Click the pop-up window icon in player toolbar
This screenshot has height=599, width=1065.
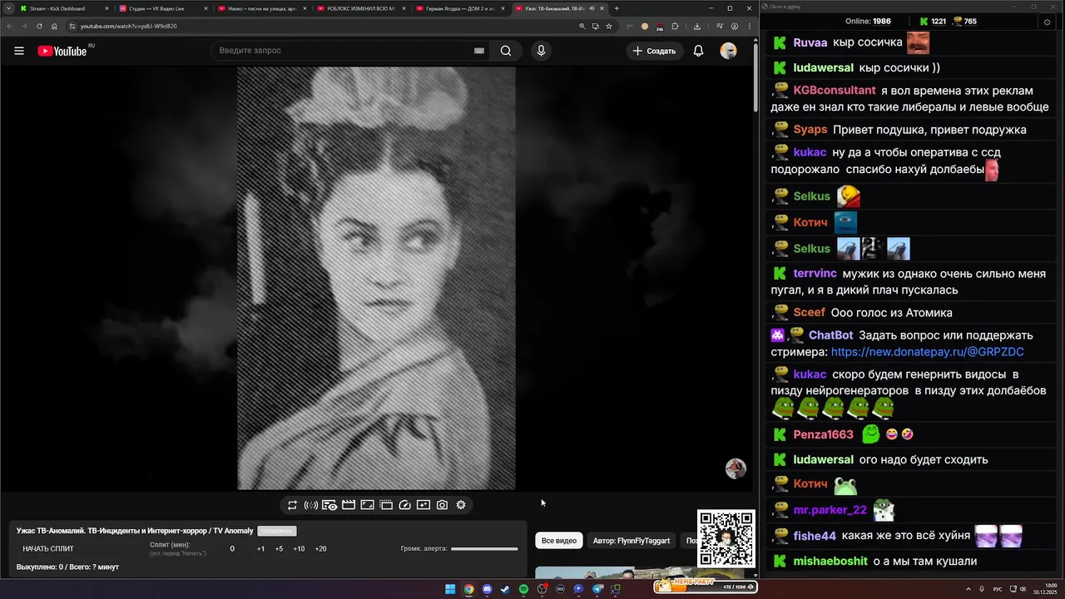tap(386, 505)
